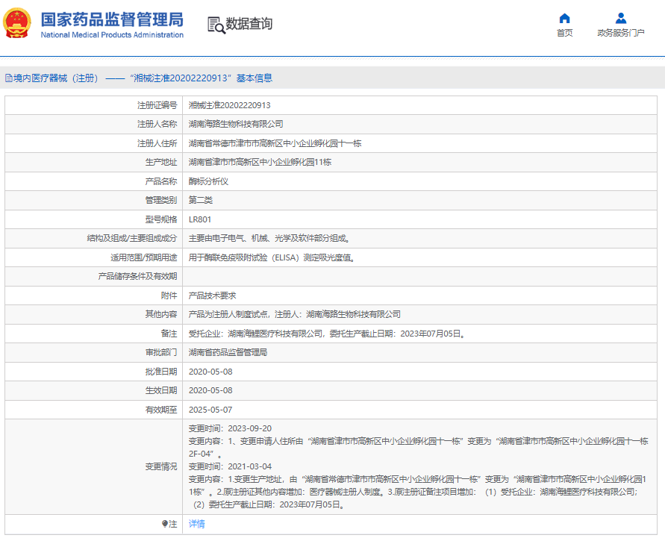Image resolution: width=665 pixels, height=541 pixels.
Task: Click 生效日期 value 2020-05-08
Action: point(210,390)
